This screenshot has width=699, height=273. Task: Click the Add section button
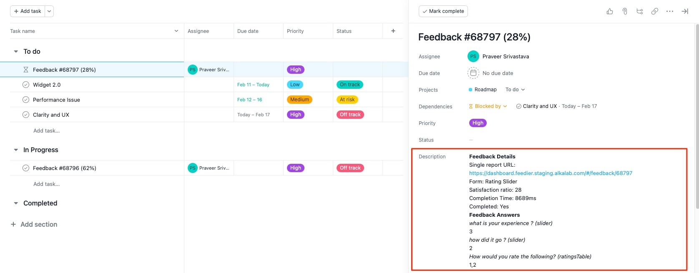coord(34,224)
